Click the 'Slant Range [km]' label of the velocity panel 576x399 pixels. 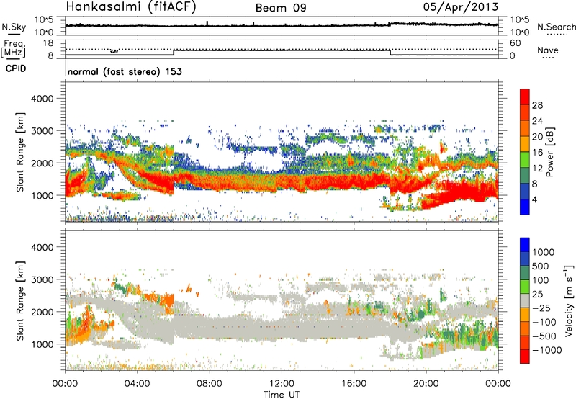point(20,301)
